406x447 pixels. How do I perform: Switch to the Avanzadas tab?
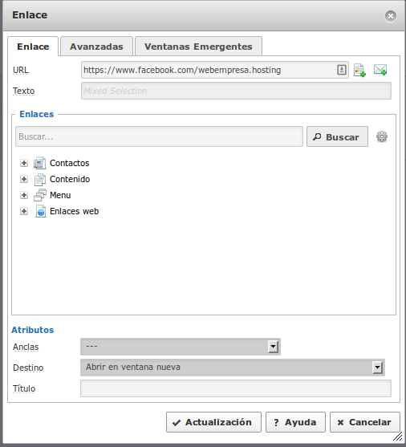coord(96,47)
